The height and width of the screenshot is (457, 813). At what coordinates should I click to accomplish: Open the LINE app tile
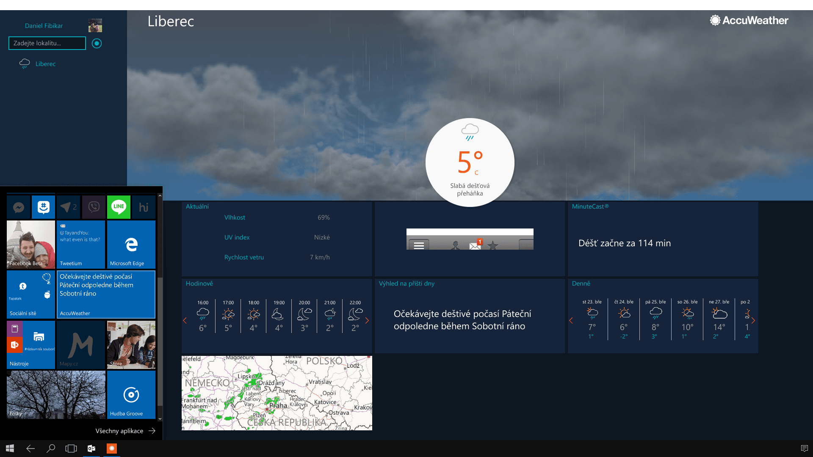[119, 207]
